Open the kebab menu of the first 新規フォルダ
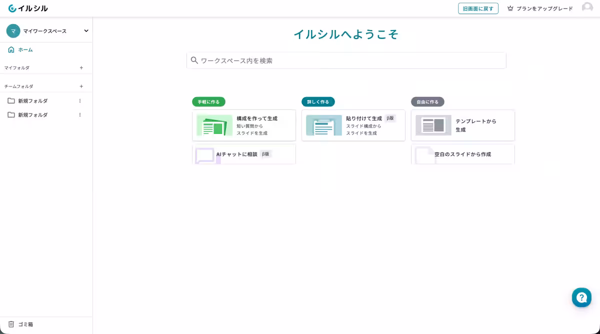 (80, 100)
